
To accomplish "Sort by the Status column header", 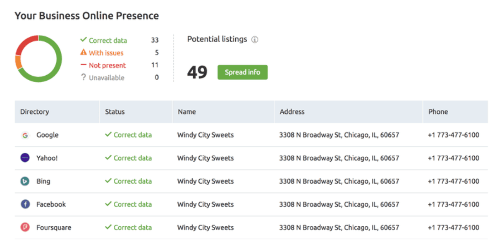I will (115, 112).
